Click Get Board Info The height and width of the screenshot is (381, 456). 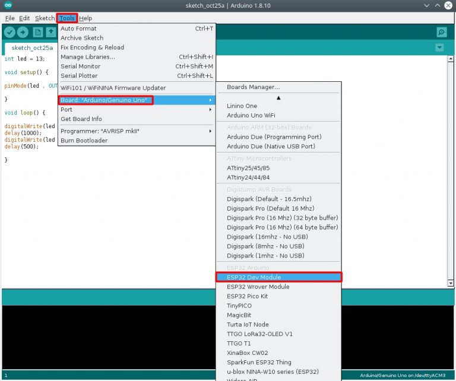point(137,119)
